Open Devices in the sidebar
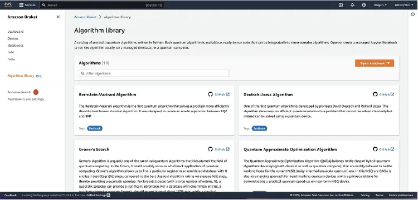The height and width of the screenshot is (200, 418). (x=13, y=38)
